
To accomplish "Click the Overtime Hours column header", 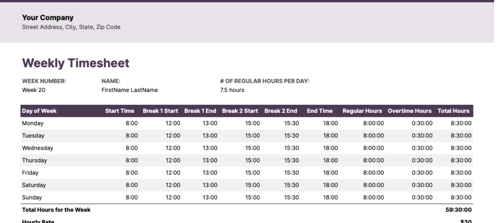I will (x=409, y=111).
